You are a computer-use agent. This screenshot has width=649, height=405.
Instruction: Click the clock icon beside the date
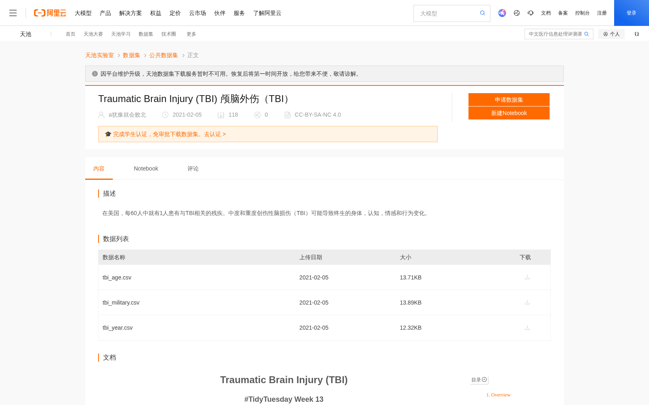coord(165,115)
